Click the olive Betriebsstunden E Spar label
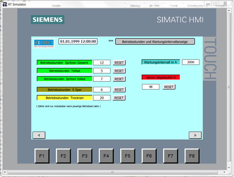This screenshot has width=234, height=177. click(65, 89)
